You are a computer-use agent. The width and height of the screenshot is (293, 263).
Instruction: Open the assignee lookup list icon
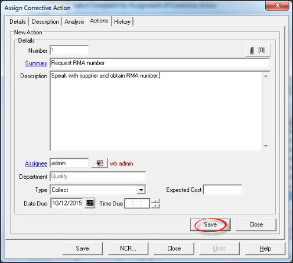100,163
